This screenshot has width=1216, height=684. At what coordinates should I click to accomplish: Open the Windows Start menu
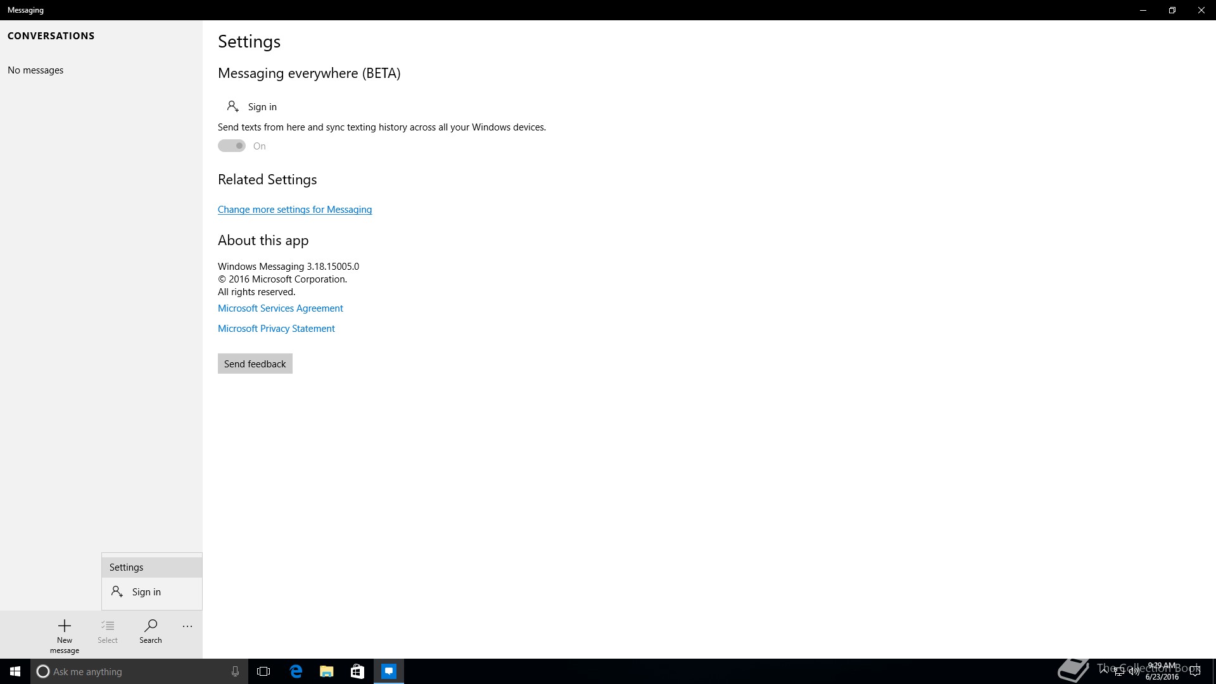(x=15, y=671)
